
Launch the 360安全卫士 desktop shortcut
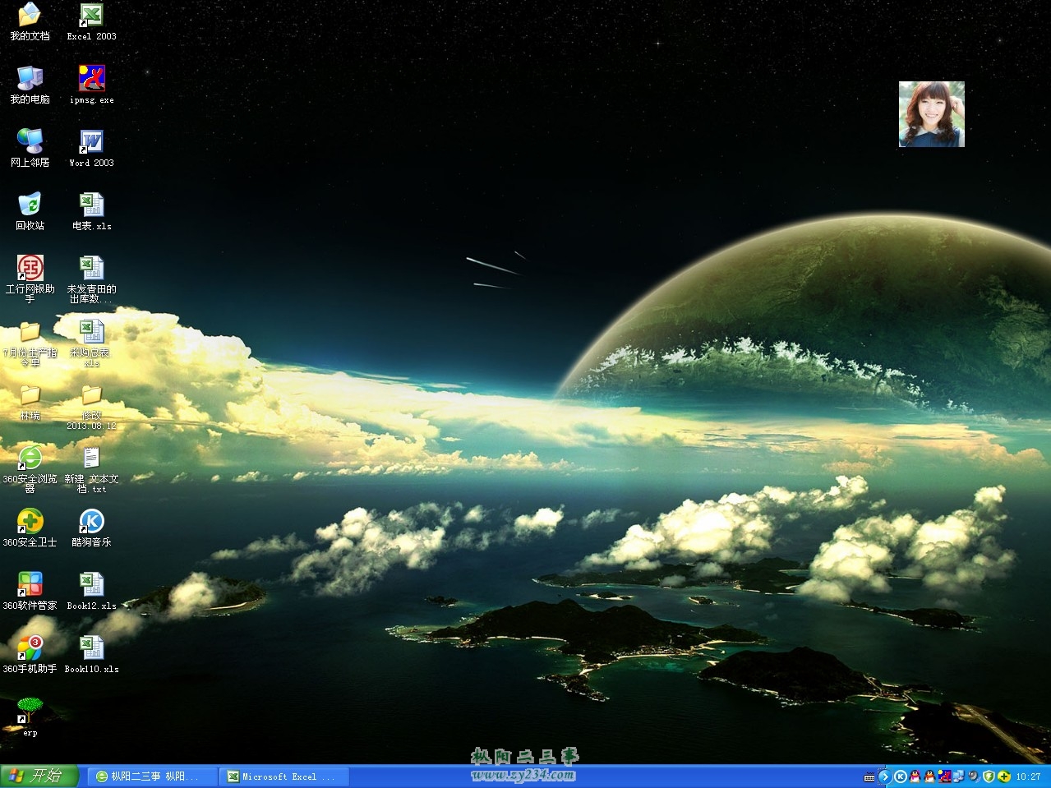(x=30, y=528)
